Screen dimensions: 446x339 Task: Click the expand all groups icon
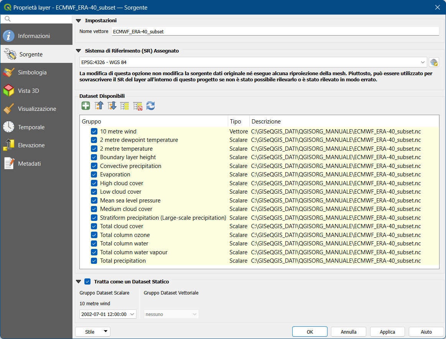tap(112, 106)
